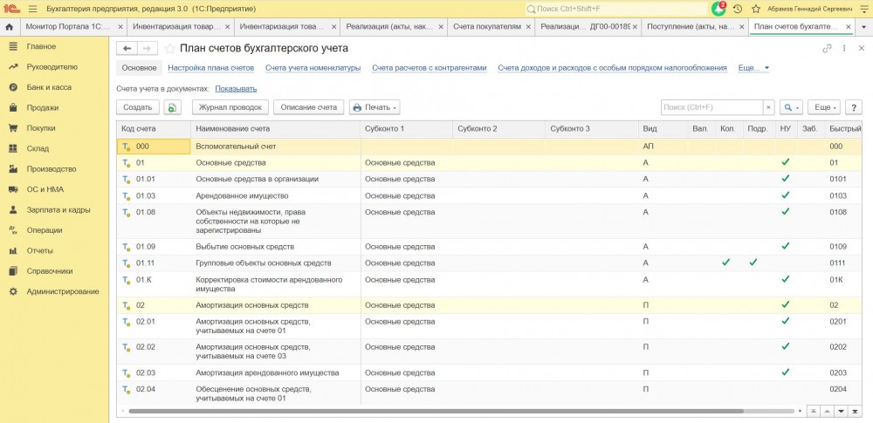Viewport: 873px width, 423px height.
Task: Click the Журнал проводок button
Action: 230,107
